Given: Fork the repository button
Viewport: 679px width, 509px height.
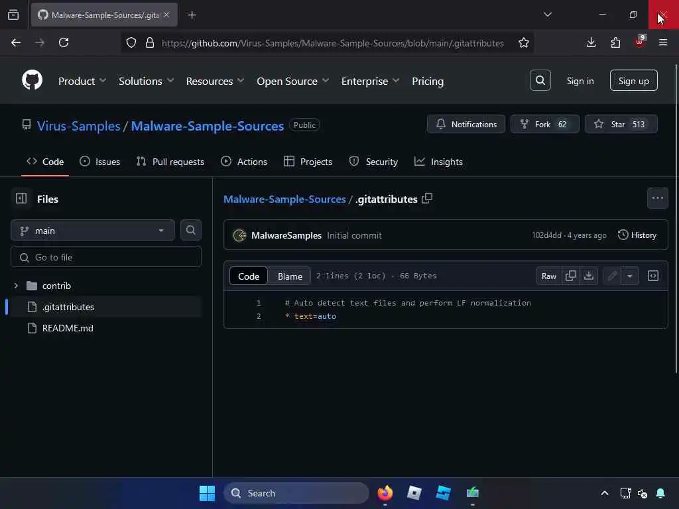Looking at the screenshot, I should coord(544,124).
